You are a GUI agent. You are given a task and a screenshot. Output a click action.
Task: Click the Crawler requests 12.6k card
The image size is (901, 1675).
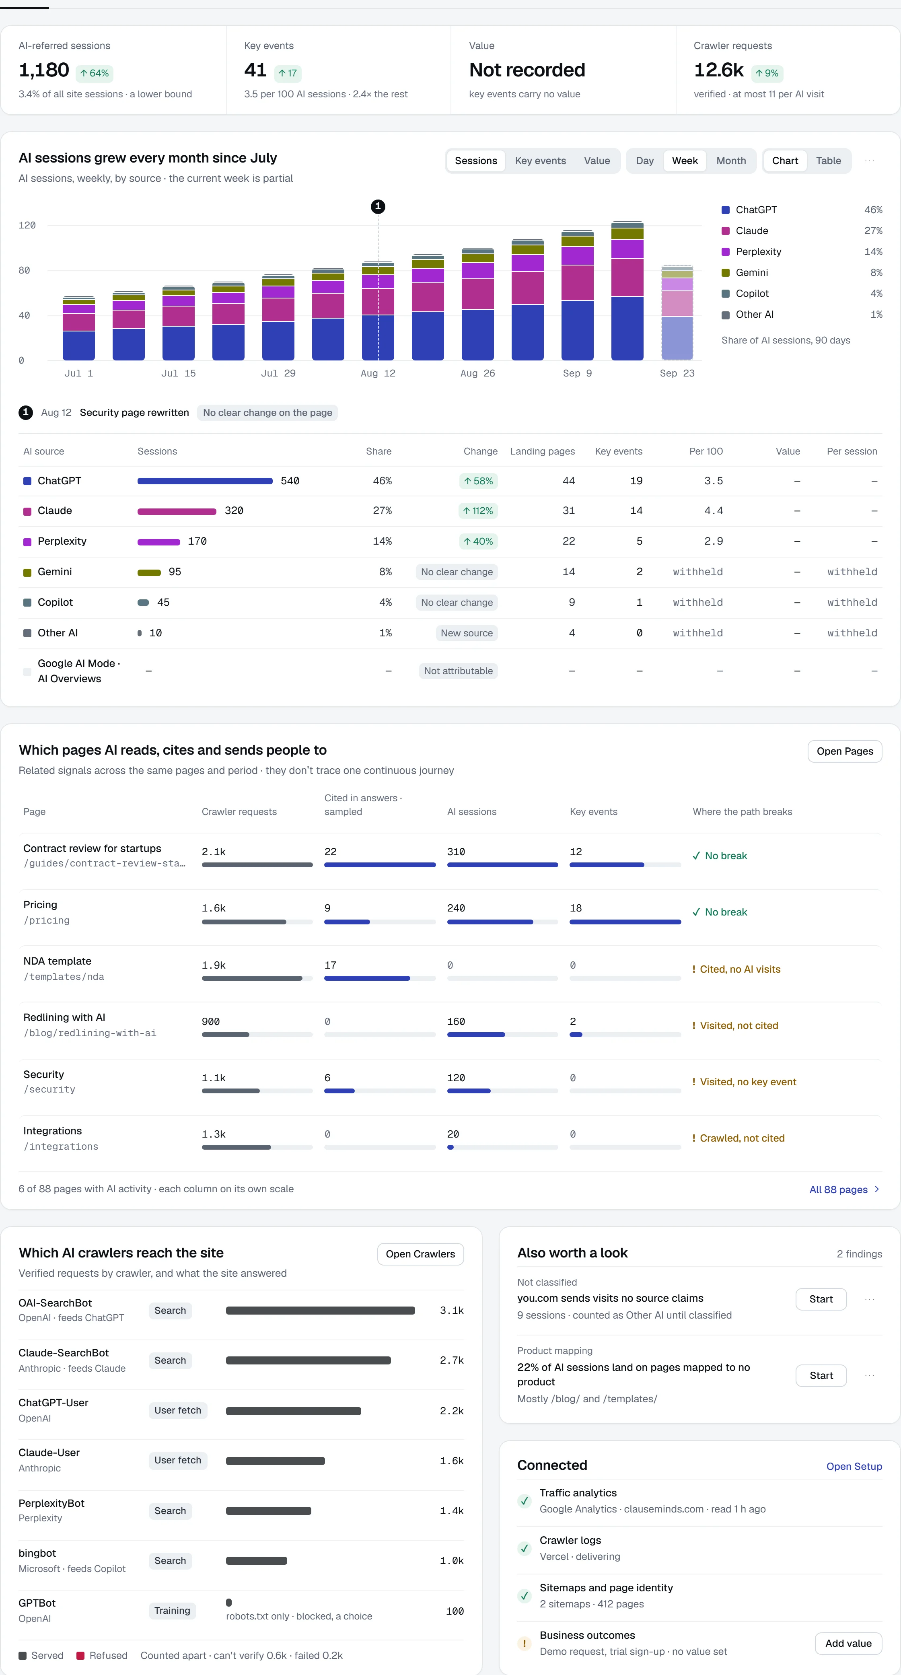pyautogui.click(x=788, y=70)
